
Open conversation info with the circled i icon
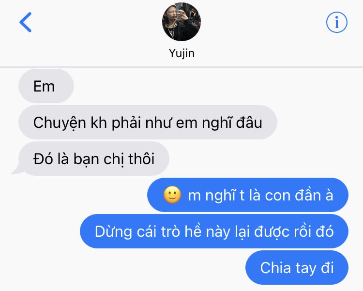tap(336, 22)
